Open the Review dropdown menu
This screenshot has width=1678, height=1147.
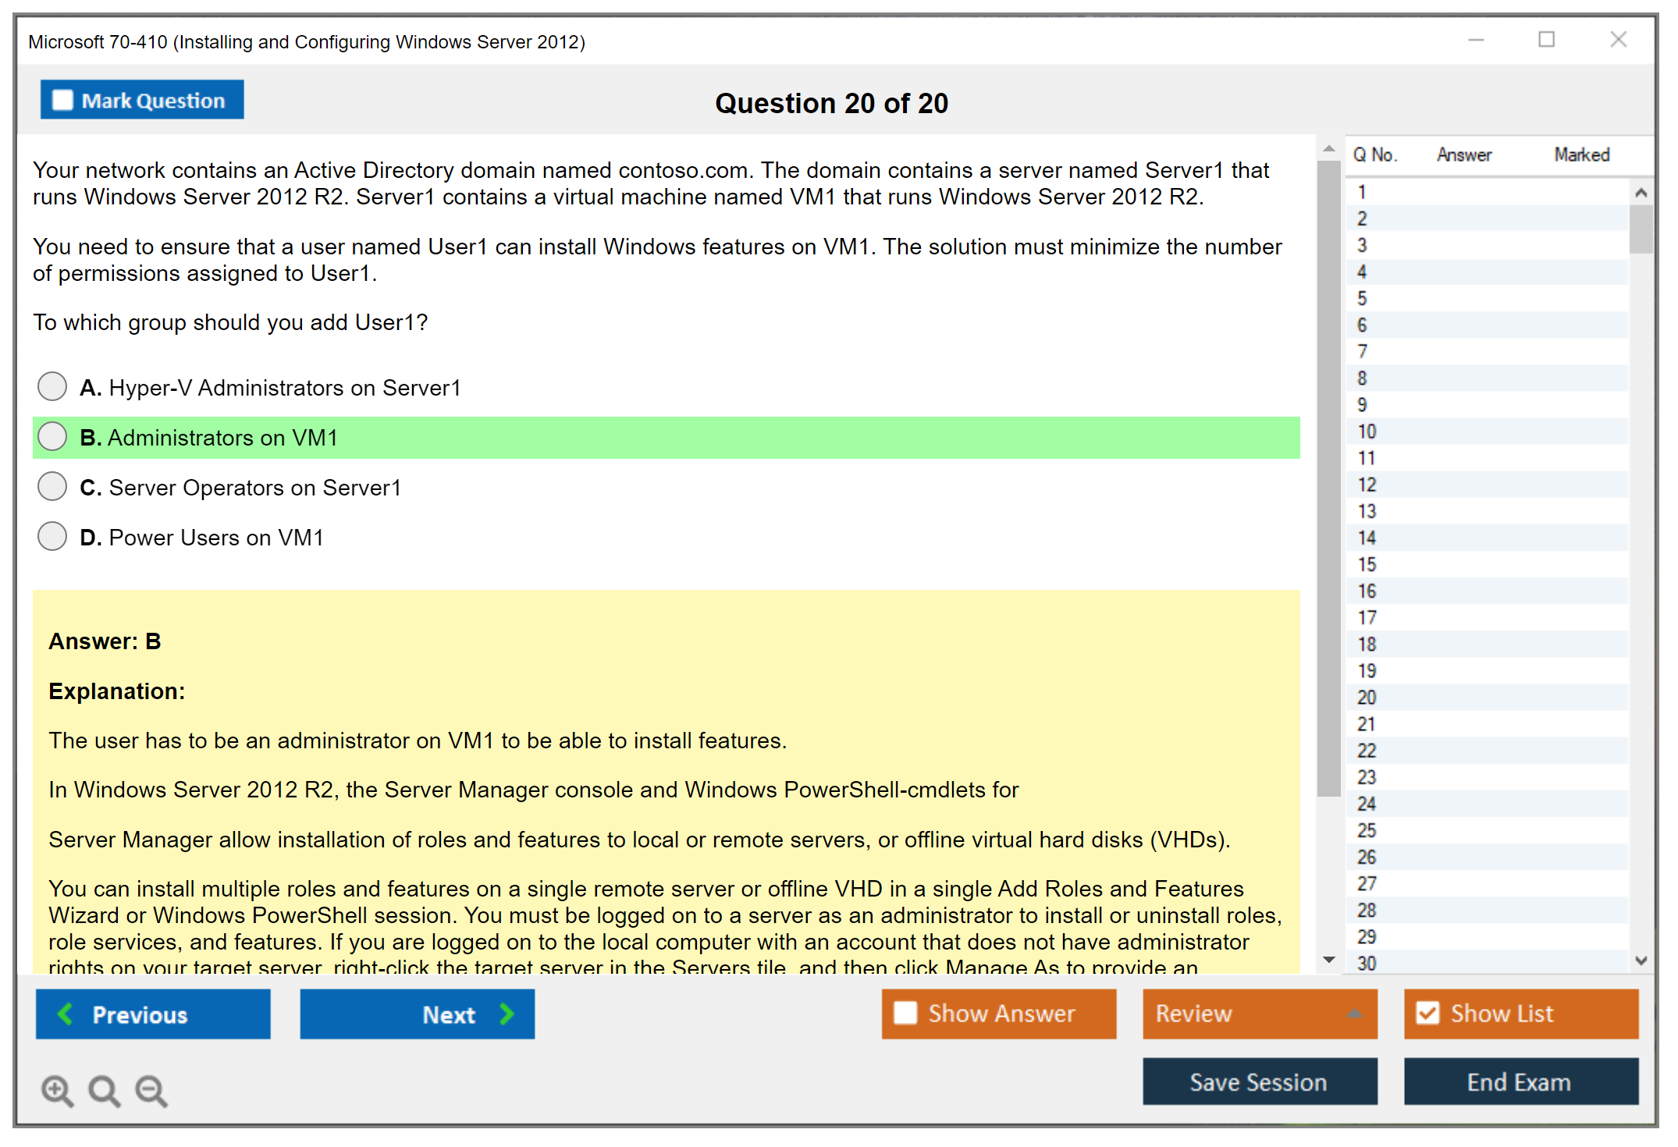(x=1354, y=1013)
